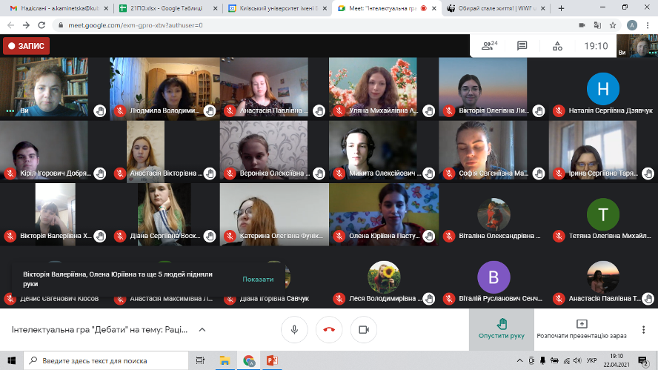Open the three-dot more options menu

(643, 330)
